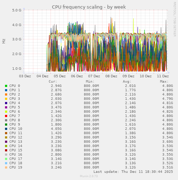Click CPU 7 current value 1.42G
This screenshot has height=180, width=178.
(56, 116)
